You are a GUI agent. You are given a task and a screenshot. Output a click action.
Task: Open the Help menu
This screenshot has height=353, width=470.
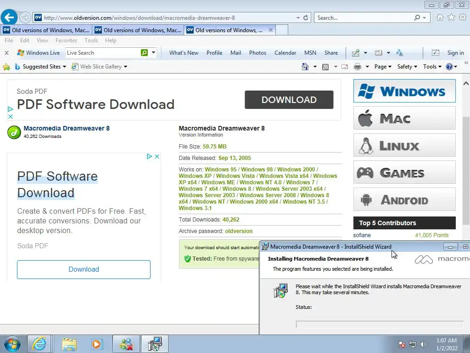point(111,40)
